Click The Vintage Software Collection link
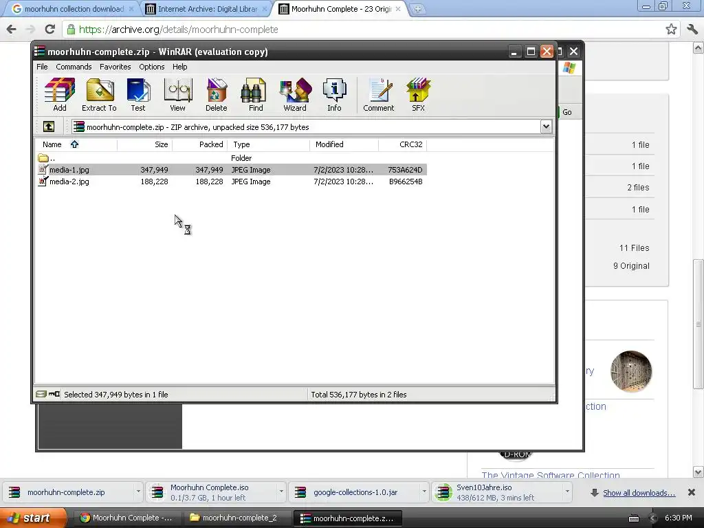The width and height of the screenshot is (704, 528). click(x=551, y=475)
